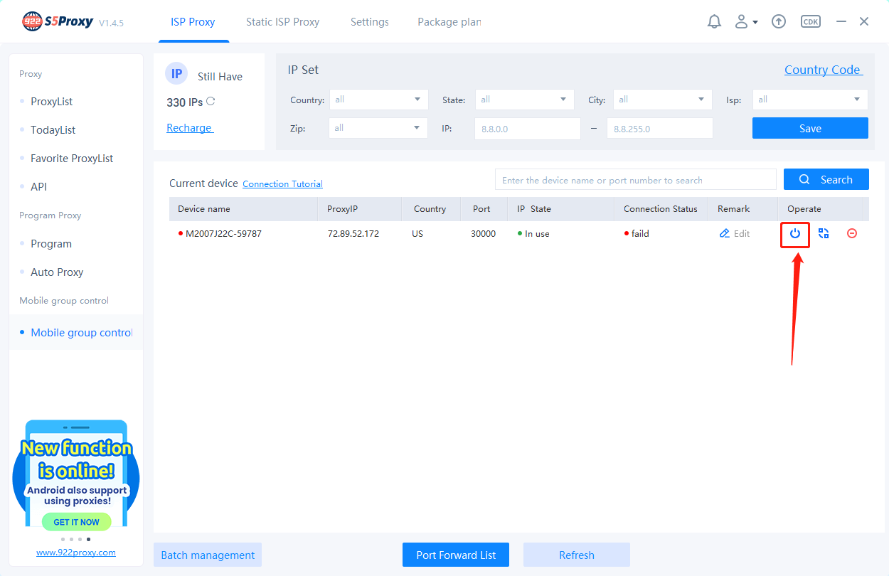Image resolution: width=889 pixels, height=576 pixels.
Task: Open the notification bell
Action: (714, 22)
